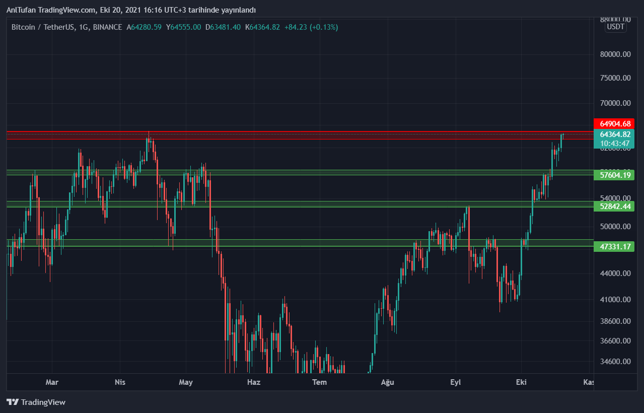Click the TradingView logo icon
This screenshot has width=644, height=413.
[x=13, y=402]
